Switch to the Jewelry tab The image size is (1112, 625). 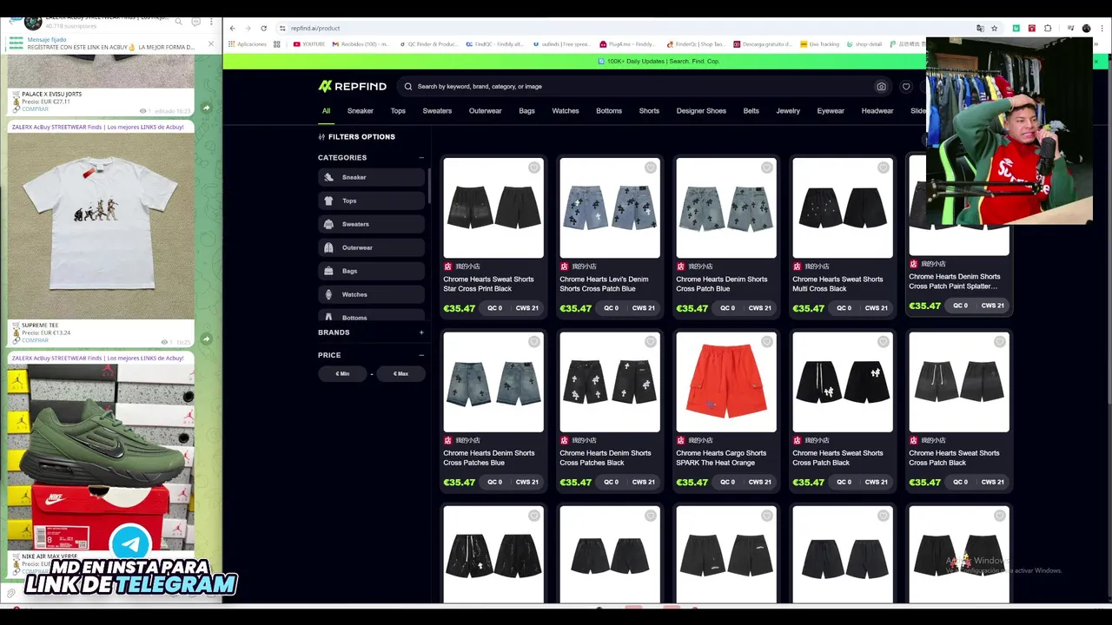(788, 111)
